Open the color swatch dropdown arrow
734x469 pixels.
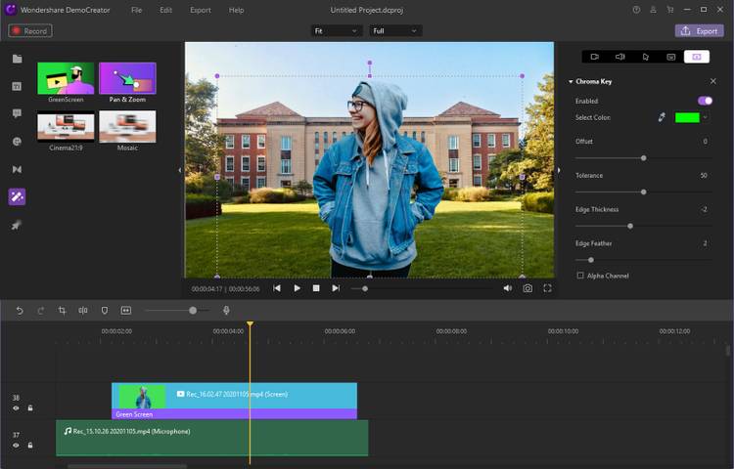[706, 117]
